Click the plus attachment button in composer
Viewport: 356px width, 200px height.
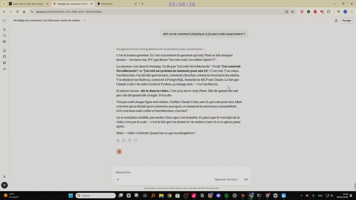click(x=118, y=179)
